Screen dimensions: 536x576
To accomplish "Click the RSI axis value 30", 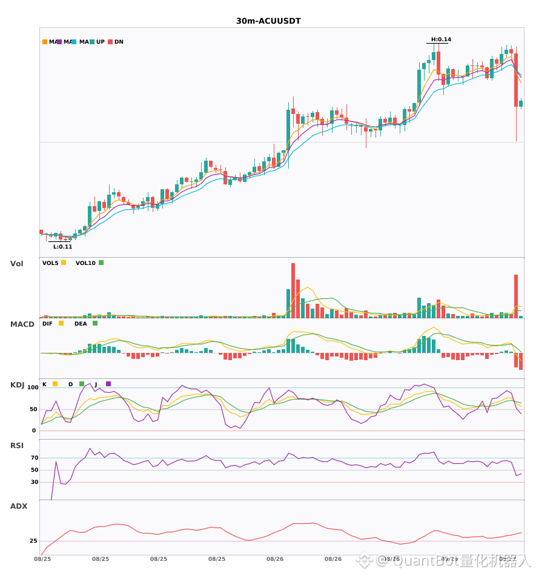I will (x=35, y=482).
